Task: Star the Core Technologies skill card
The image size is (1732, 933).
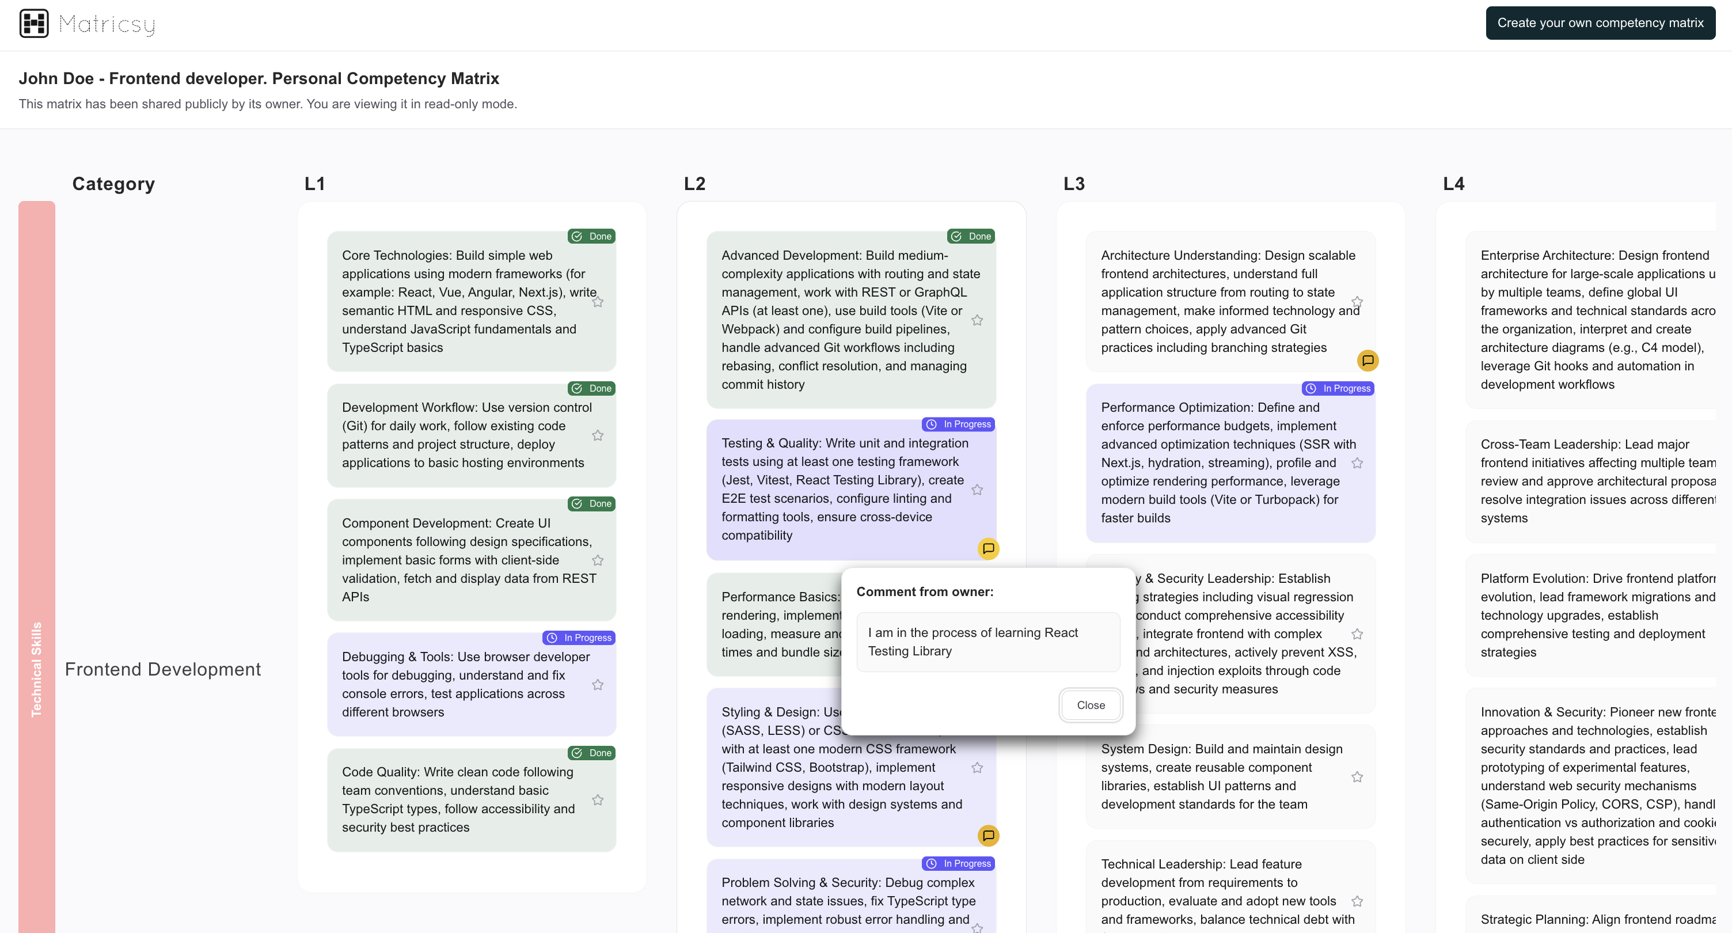Action: coord(597,302)
